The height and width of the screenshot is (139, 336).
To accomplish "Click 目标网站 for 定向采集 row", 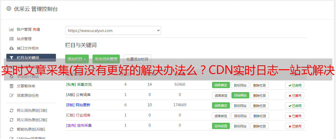I will [x=240, y=126].
